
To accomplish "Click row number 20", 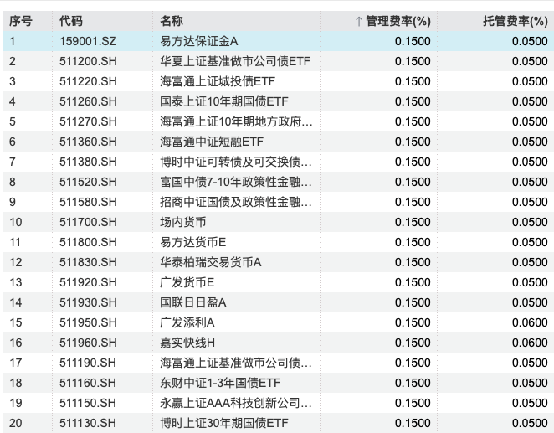I will coord(16,424).
